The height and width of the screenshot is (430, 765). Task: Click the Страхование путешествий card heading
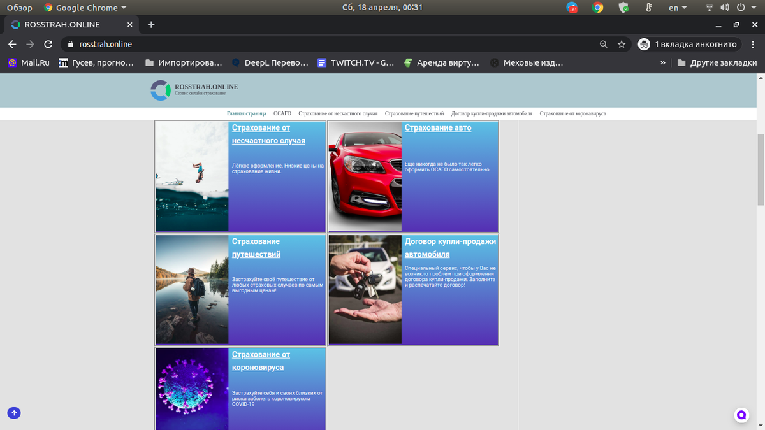point(256,248)
